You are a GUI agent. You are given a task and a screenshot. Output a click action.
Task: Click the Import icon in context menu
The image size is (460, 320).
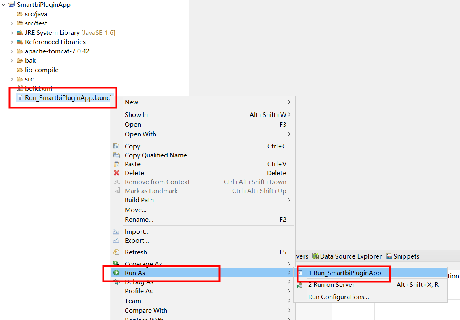[116, 232]
